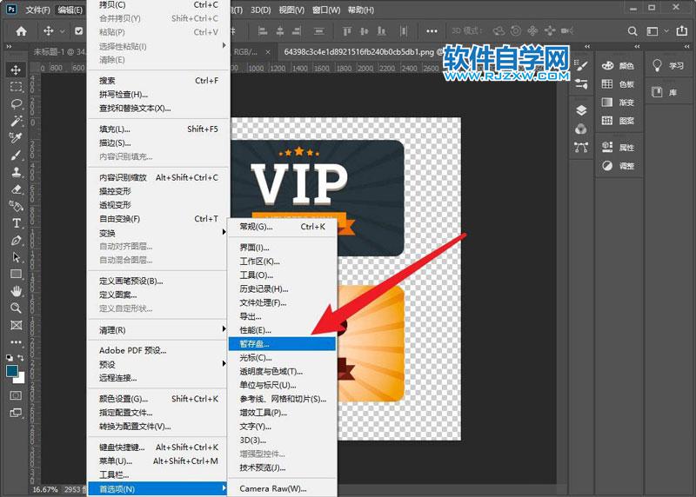Choose the Horizontal Type tool

(x=16, y=223)
